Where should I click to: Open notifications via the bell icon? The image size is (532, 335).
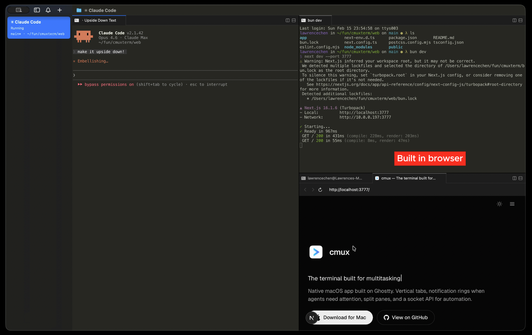click(x=48, y=10)
